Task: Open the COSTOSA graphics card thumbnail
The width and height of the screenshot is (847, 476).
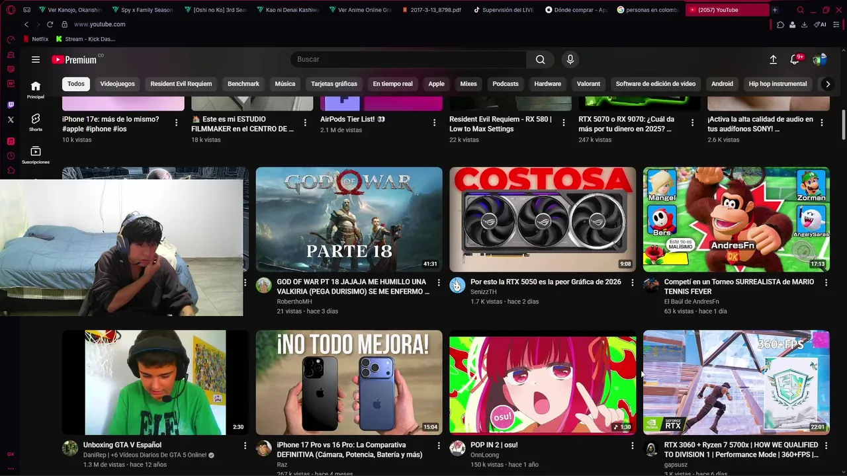Action: click(x=543, y=219)
